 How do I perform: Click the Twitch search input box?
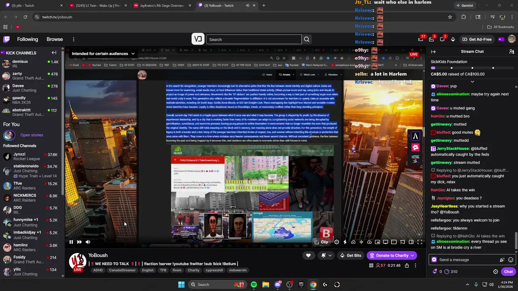pyautogui.click(x=254, y=39)
